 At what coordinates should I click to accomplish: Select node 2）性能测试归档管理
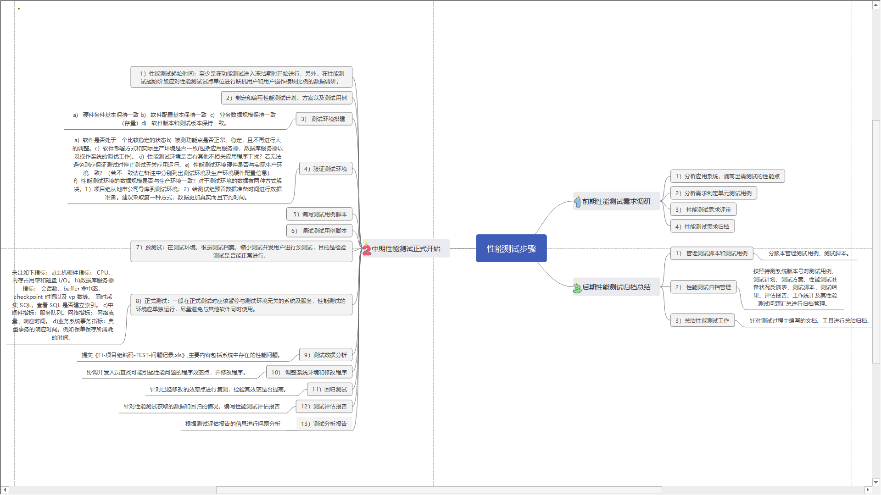(x=703, y=287)
